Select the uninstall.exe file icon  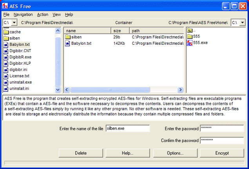pyautogui.click(x=6, y=82)
